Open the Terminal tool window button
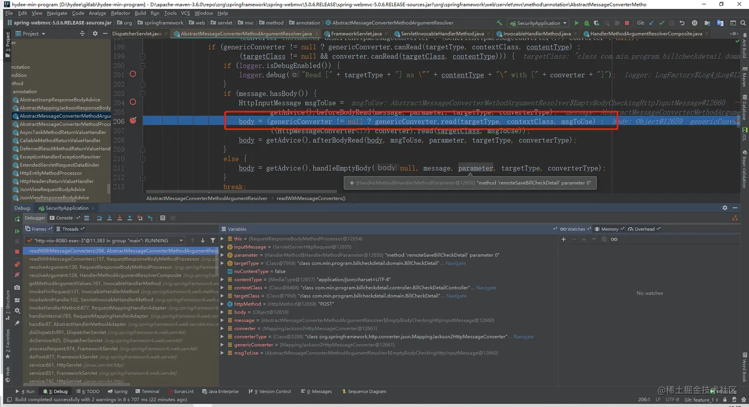Viewport: 749px width, 407px height. [x=147, y=391]
